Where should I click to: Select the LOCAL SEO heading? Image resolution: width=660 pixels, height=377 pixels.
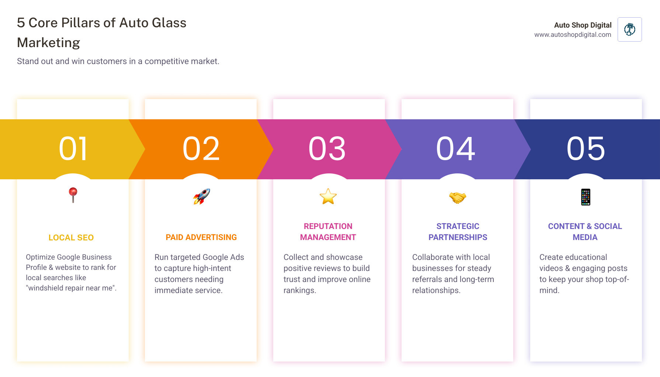(71, 238)
